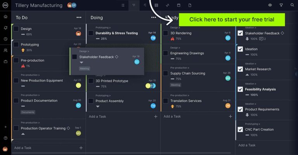Open notifications bell in sidebar
Viewport: 298px width, 155px height.
click(x=5, y=28)
